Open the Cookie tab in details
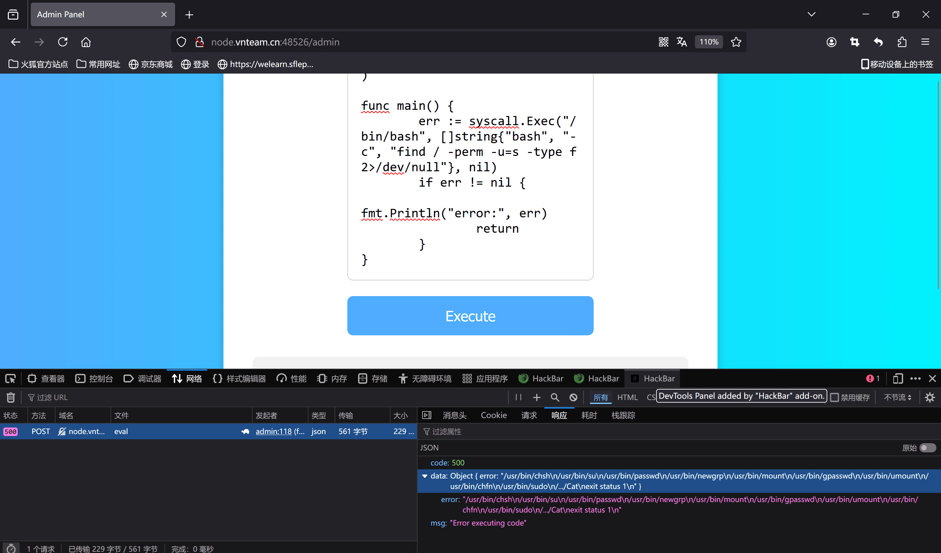This screenshot has width=941, height=553. click(x=493, y=415)
